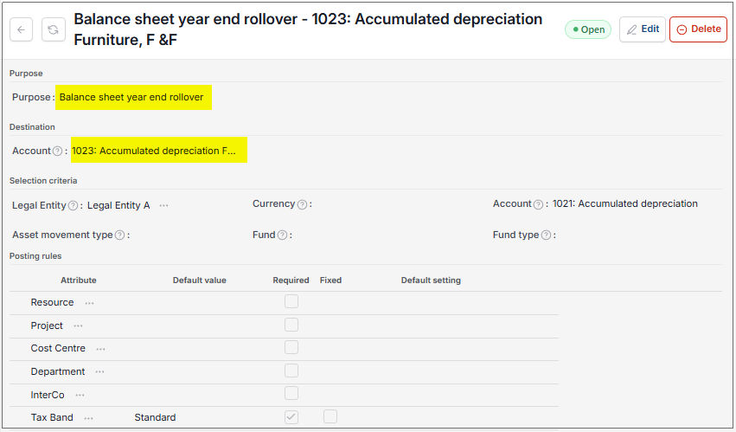Click help icon beside Fund label

[282, 235]
